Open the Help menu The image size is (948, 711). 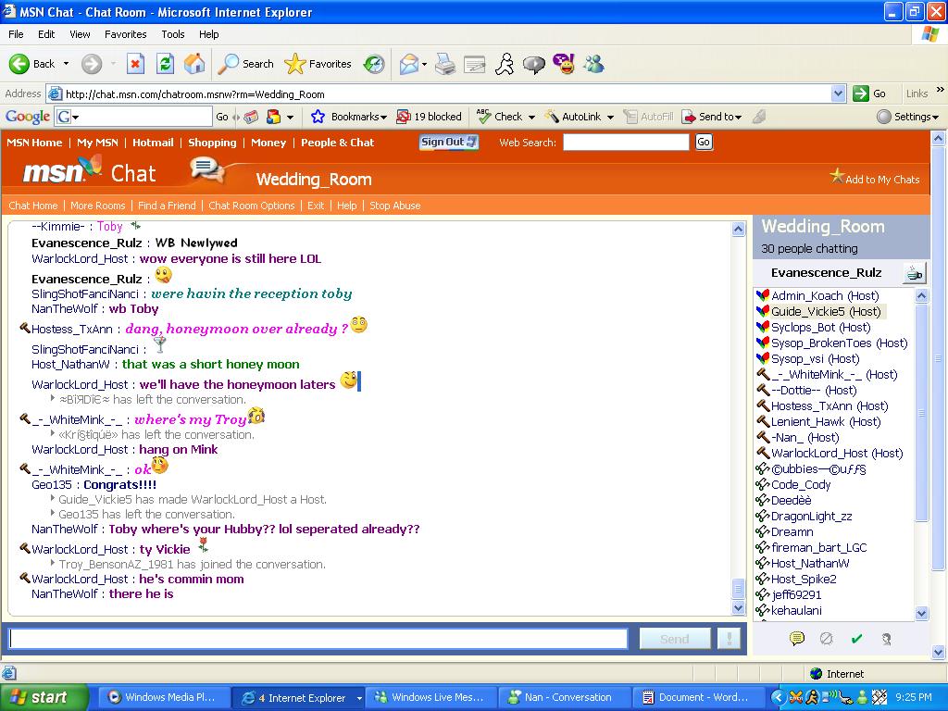coord(208,34)
